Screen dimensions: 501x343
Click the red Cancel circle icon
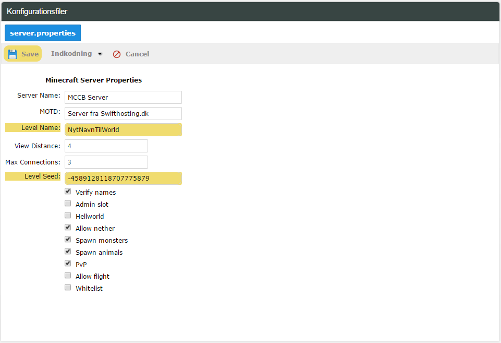pos(117,54)
